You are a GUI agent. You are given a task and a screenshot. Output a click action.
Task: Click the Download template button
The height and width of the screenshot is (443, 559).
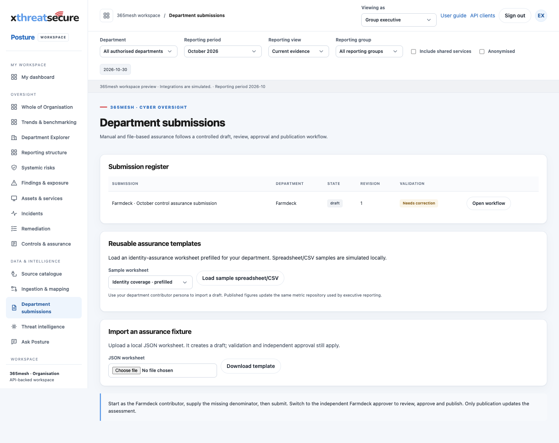click(251, 366)
